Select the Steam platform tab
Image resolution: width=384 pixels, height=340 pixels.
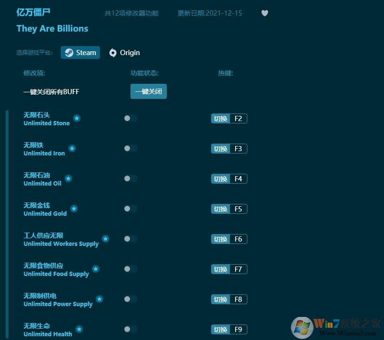[x=80, y=53]
